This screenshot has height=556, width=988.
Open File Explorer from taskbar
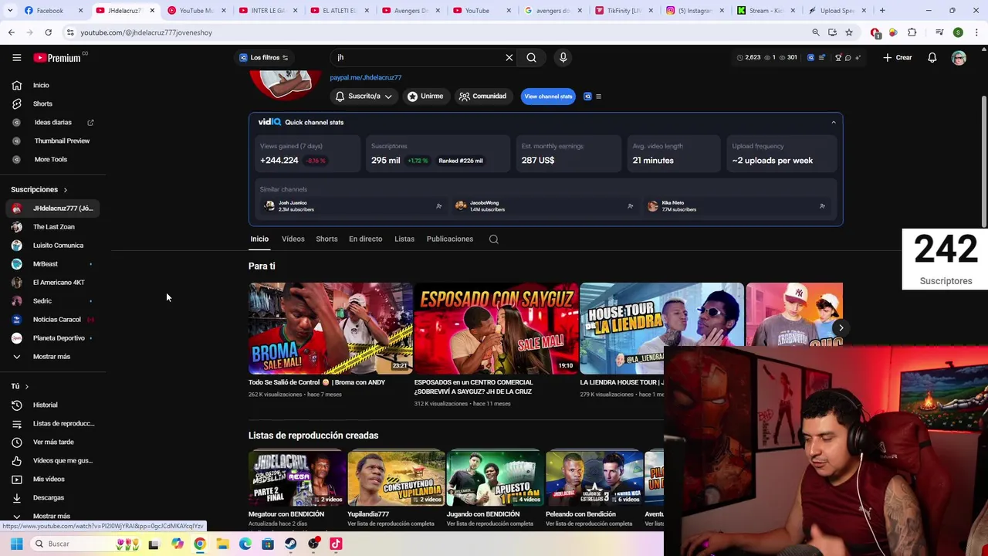(x=222, y=544)
